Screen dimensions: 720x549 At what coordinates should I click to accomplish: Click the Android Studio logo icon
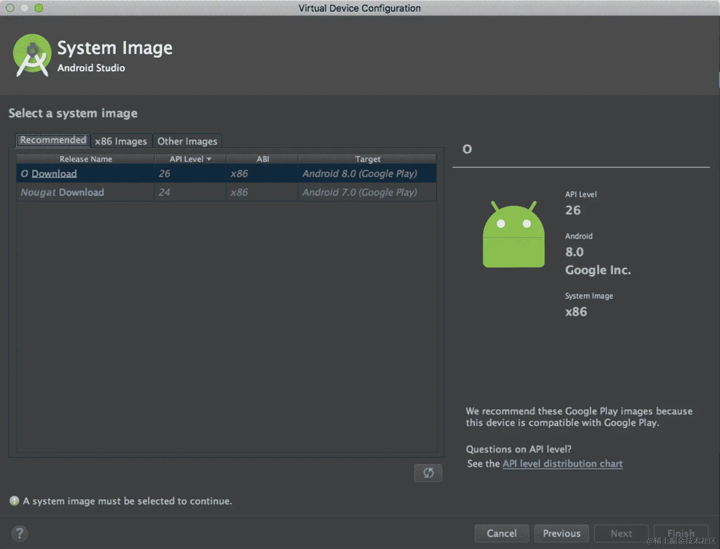pos(32,55)
